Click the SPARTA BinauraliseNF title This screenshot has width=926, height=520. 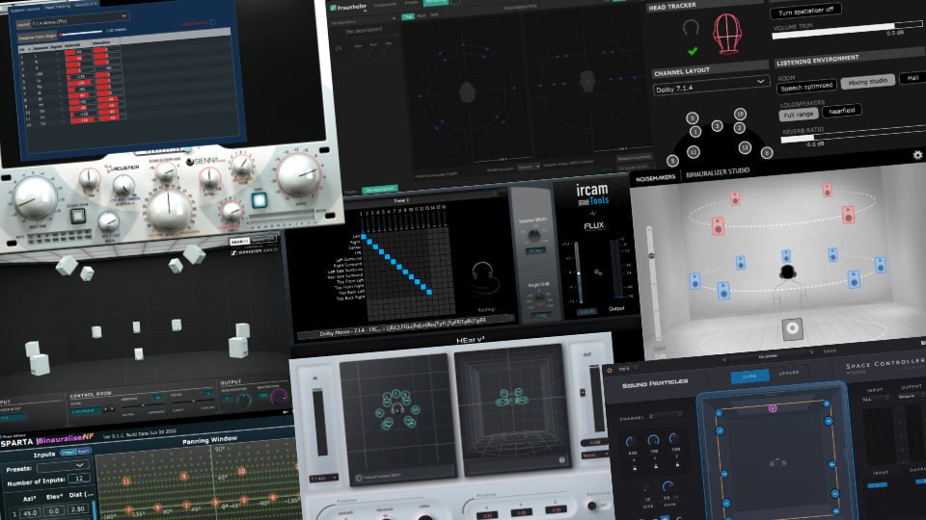[x=47, y=441]
